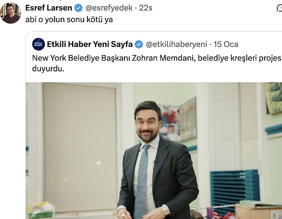Open the @etkilihaberyeni handle

pyautogui.click(x=176, y=45)
